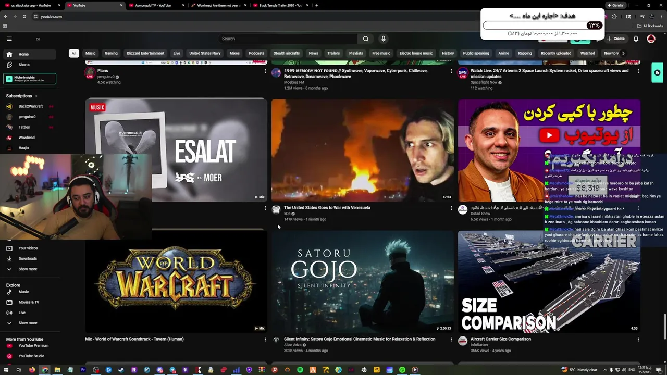
Task: Open options for Satoru Gojo video
Action: 451,339
